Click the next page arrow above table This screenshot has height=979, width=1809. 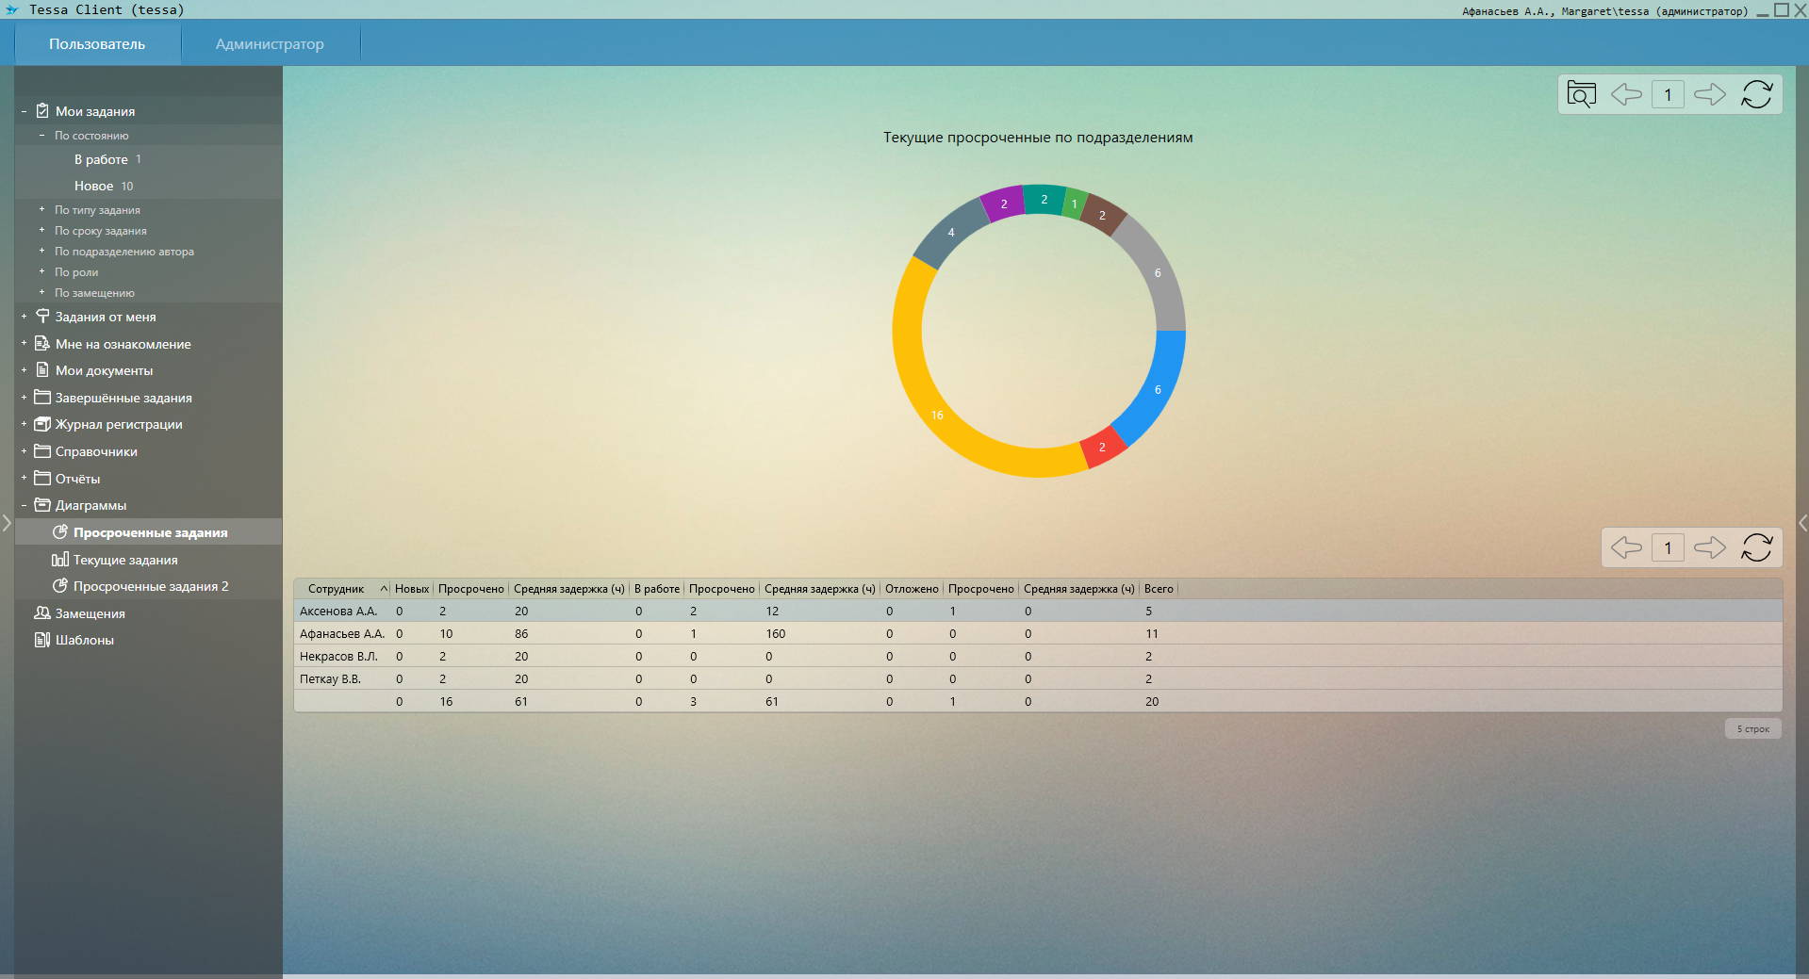tap(1709, 547)
